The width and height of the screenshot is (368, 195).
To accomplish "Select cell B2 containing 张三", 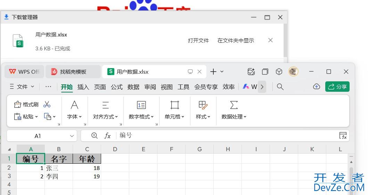I will pyautogui.click(x=59, y=168).
